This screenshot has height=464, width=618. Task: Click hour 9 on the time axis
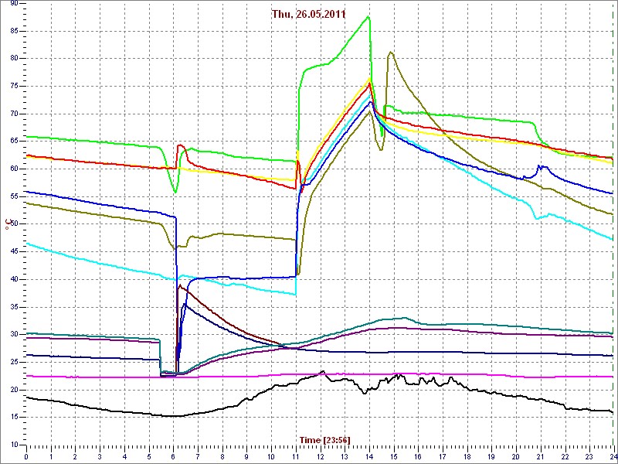click(x=246, y=457)
